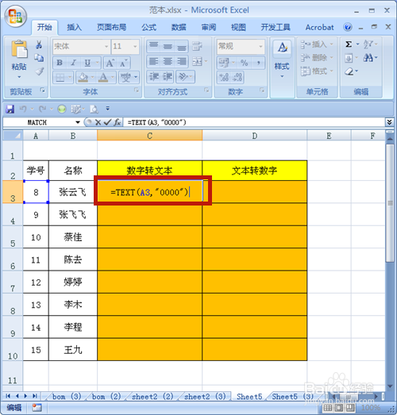Click the Comma Style icon
Screen dimensions: 397x415
[x=259, y=63]
